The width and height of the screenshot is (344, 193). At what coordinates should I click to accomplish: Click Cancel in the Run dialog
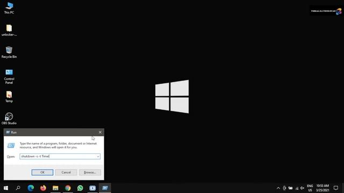coord(66,173)
